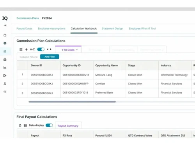Image resolution: width=195 pixels, height=146 pixels.
Task: Click Financial Services industry in Centidel row
Action: (x=175, y=84)
